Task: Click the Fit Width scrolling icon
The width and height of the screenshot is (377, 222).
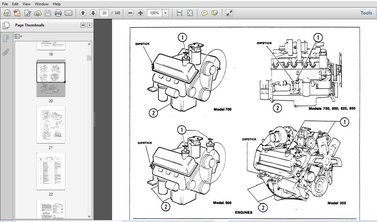Action: point(180,13)
